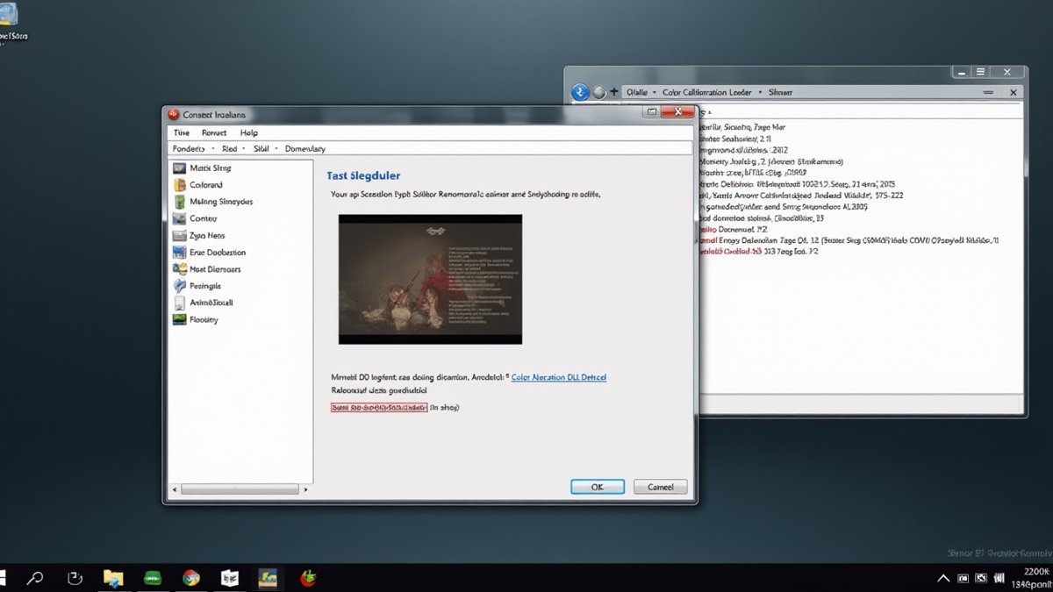Click the 'Tast Slegduler' heading

pyautogui.click(x=365, y=176)
